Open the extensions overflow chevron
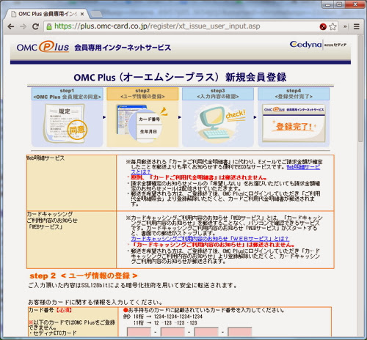The image size is (367, 340). (x=345, y=26)
